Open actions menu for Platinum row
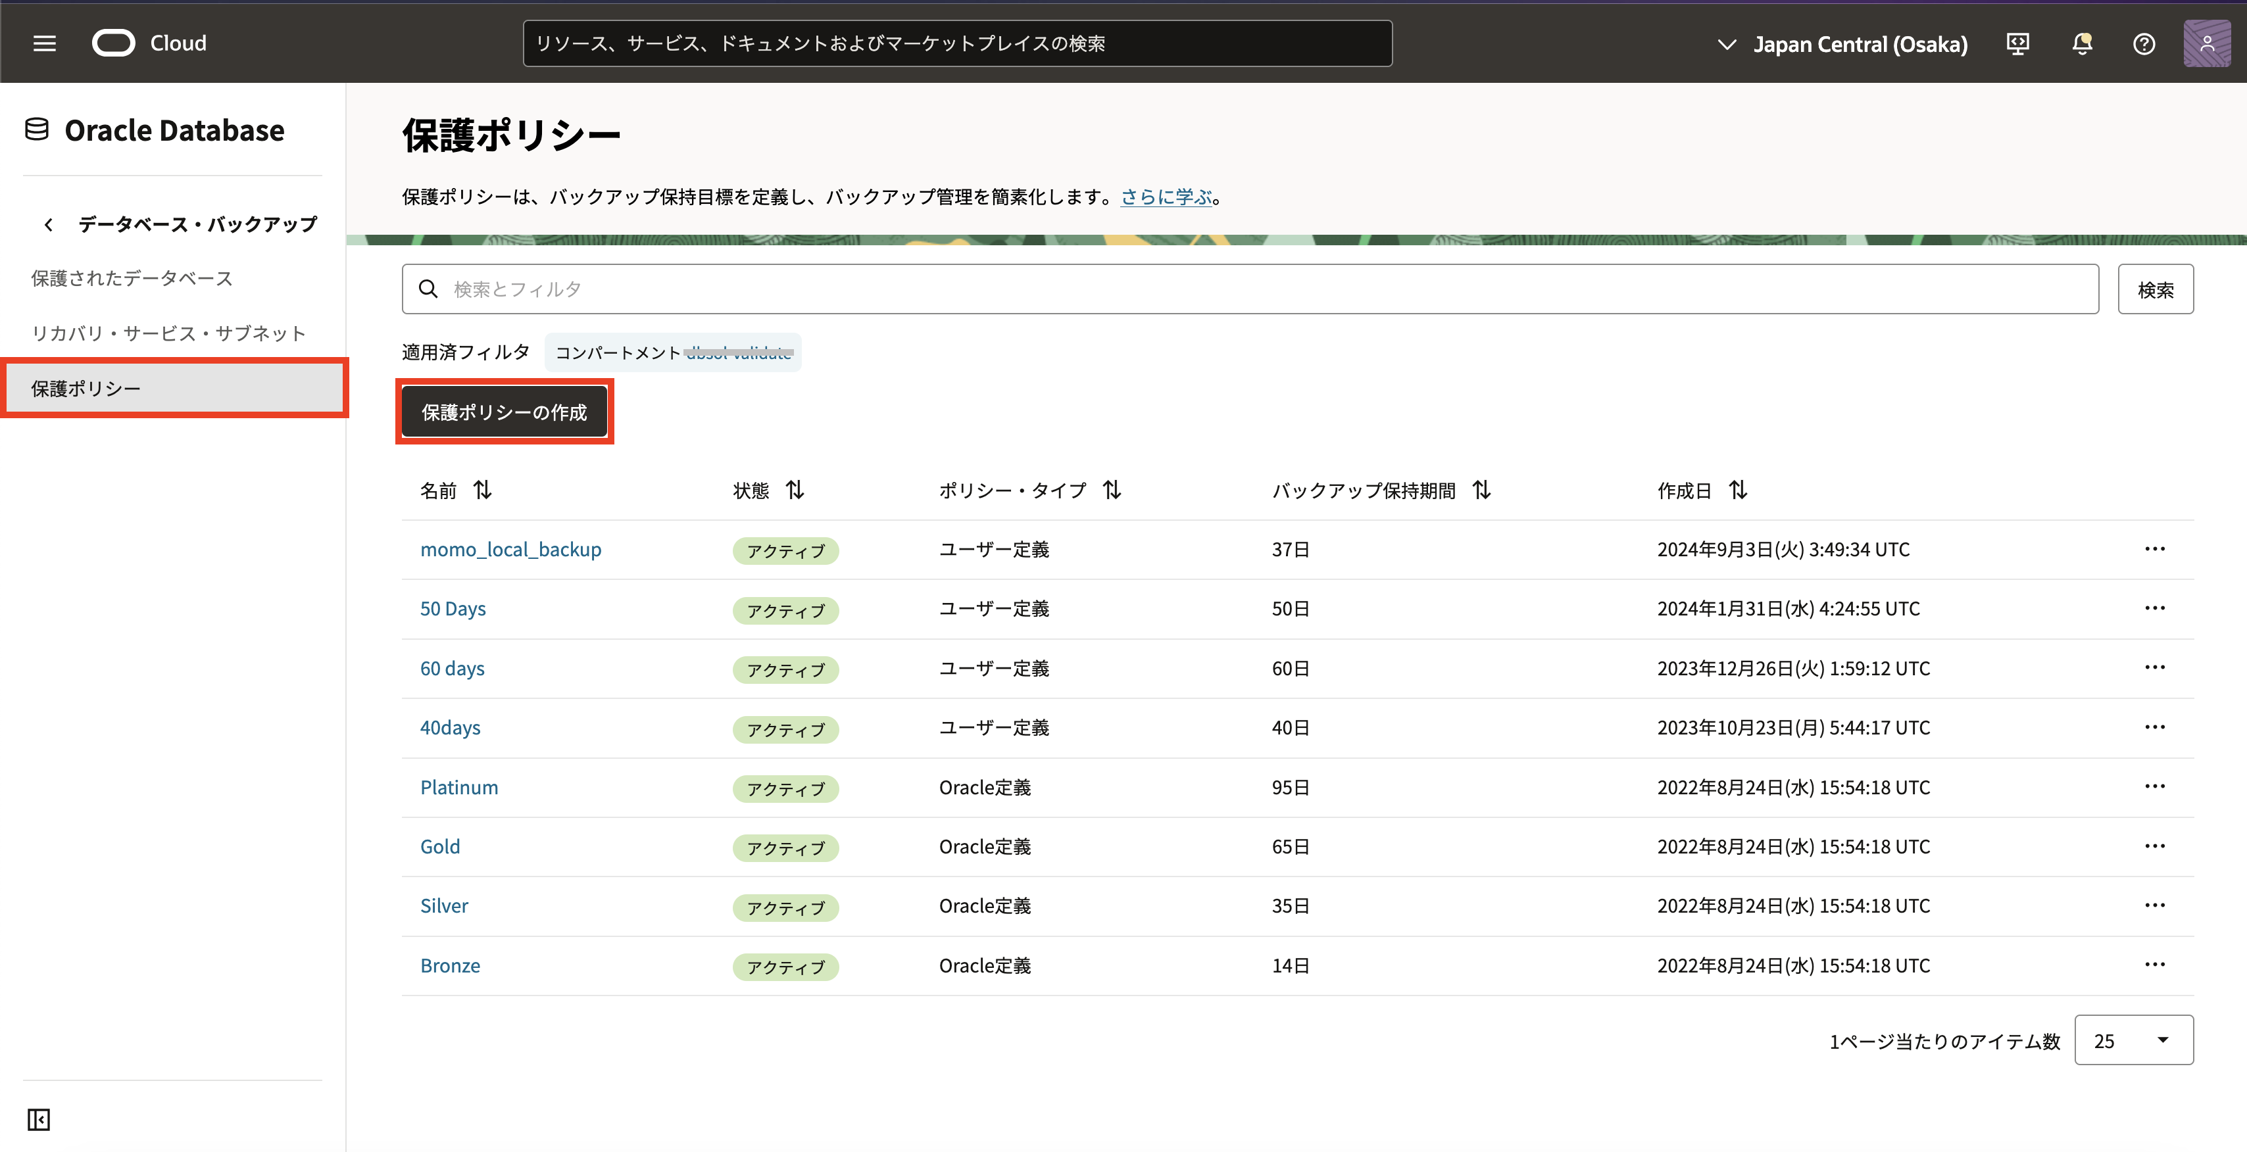This screenshot has width=2247, height=1152. pyautogui.click(x=2154, y=786)
